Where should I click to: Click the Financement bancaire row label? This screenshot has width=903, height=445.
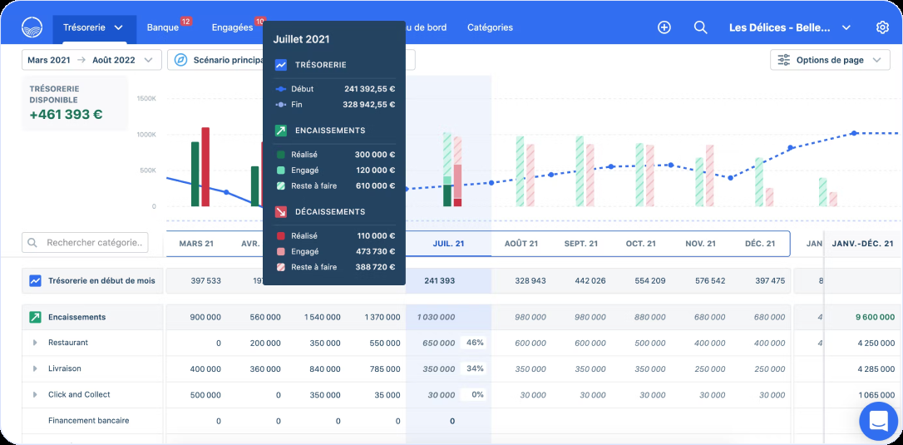89,421
